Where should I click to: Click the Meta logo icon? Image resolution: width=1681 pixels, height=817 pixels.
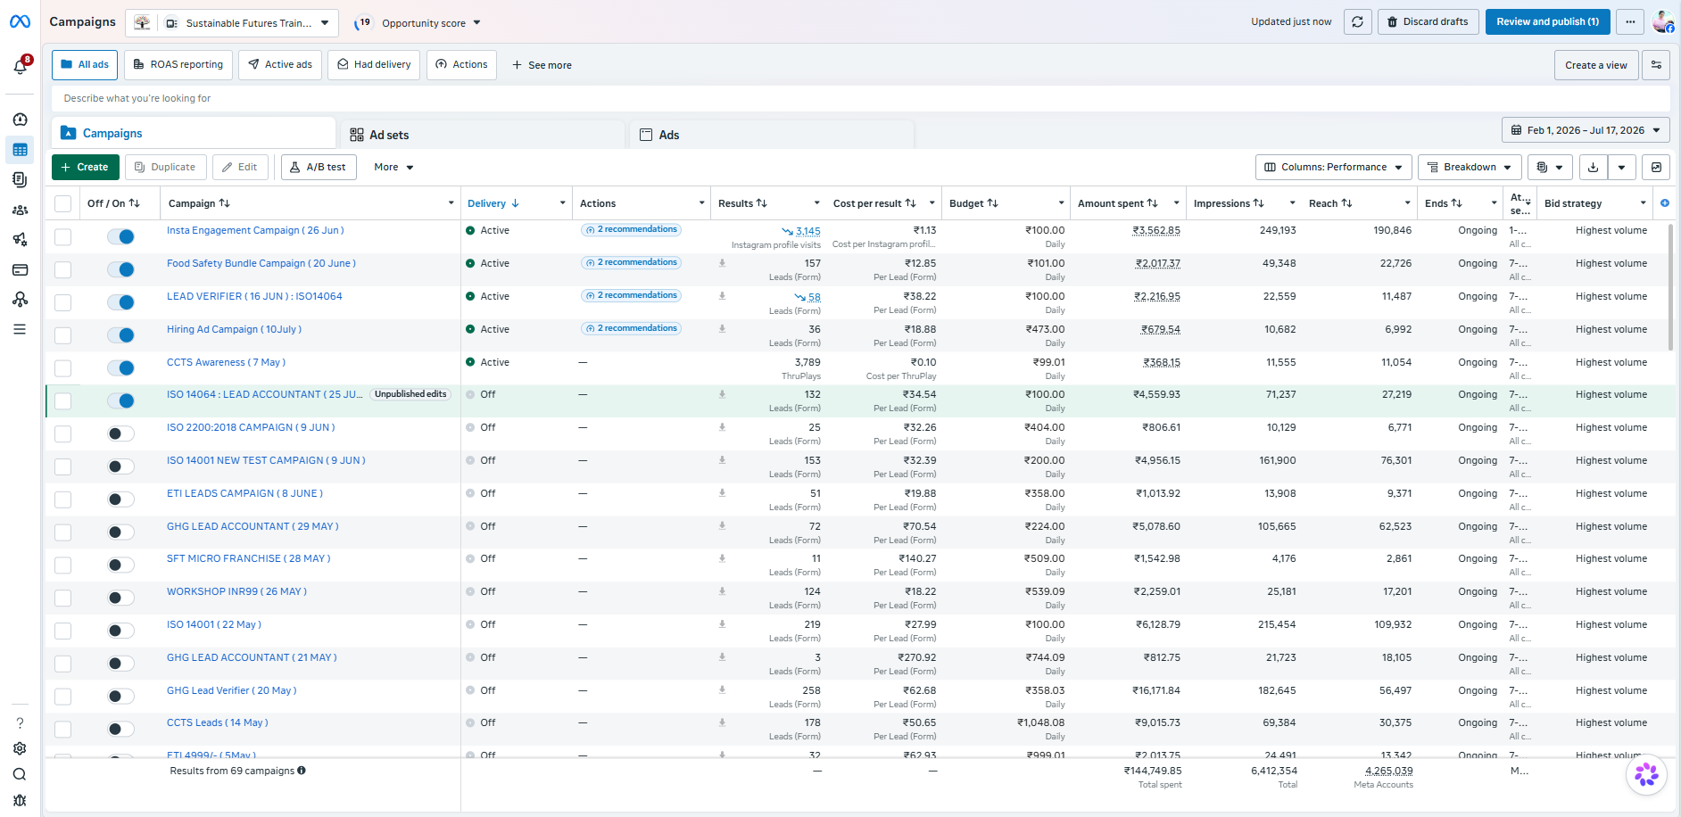coord(21,22)
